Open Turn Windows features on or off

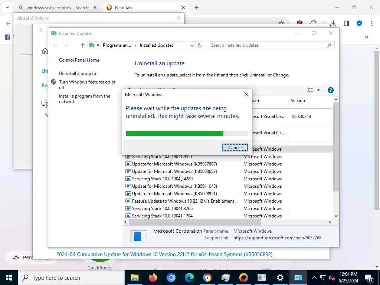click(87, 85)
